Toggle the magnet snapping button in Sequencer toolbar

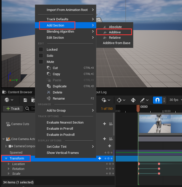click(x=157, y=100)
